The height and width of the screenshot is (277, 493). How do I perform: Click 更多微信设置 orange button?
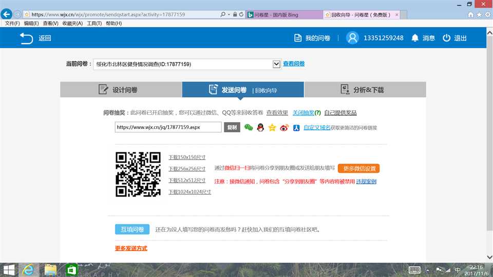(359, 168)
